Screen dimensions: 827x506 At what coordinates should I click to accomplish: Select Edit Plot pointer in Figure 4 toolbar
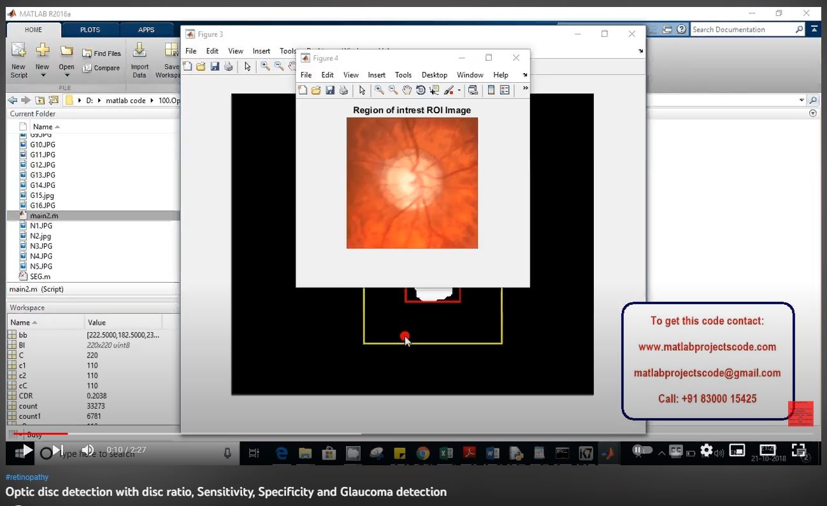click(362, 90)
